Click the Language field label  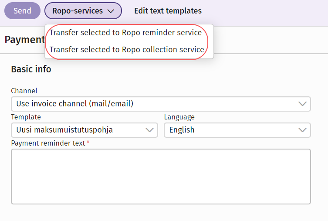(x=179, y=117)
